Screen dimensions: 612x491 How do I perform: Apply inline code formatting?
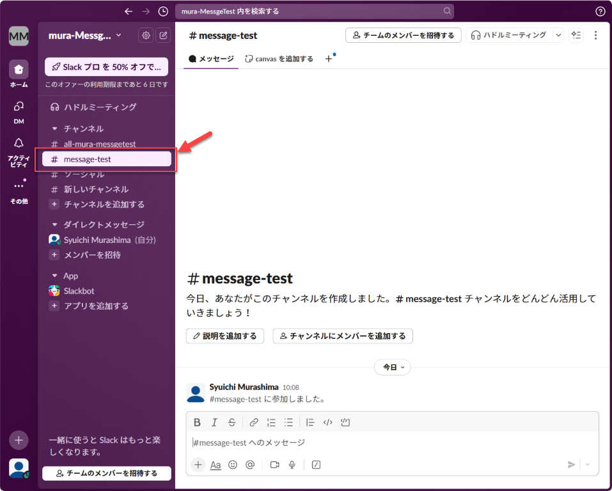[x=328, y=423]
